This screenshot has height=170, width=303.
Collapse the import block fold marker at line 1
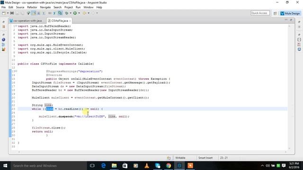point(16,26)
